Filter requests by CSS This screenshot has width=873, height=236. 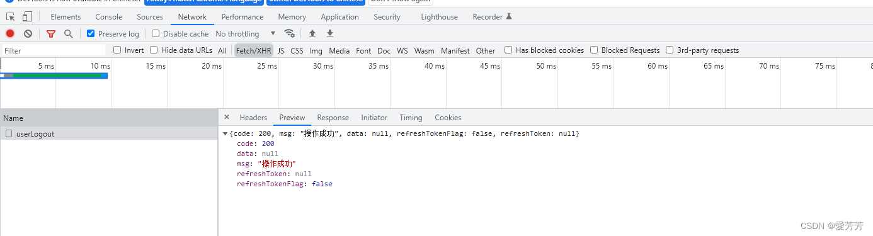point(297,50)
